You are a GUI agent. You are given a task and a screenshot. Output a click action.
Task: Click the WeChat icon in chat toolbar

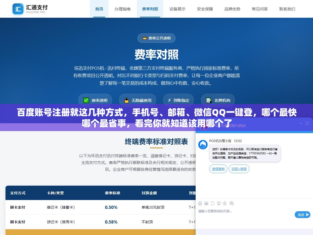(x=231, y=203)
